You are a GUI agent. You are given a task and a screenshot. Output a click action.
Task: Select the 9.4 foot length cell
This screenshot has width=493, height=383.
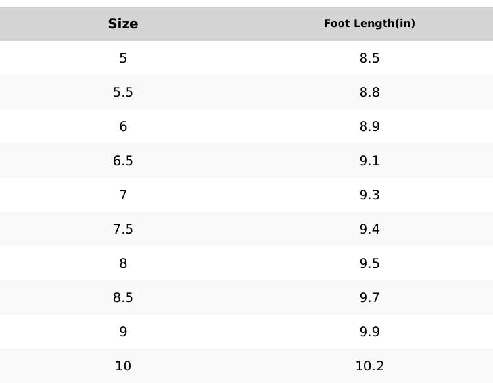pos(369,229)
